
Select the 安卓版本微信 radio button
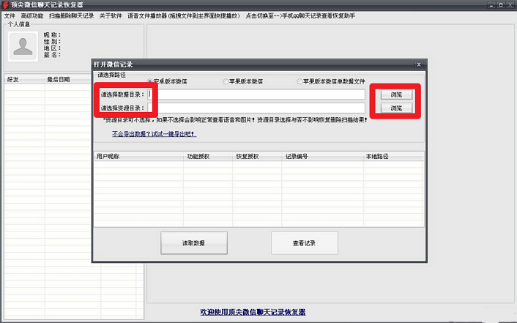click(149, 81)
